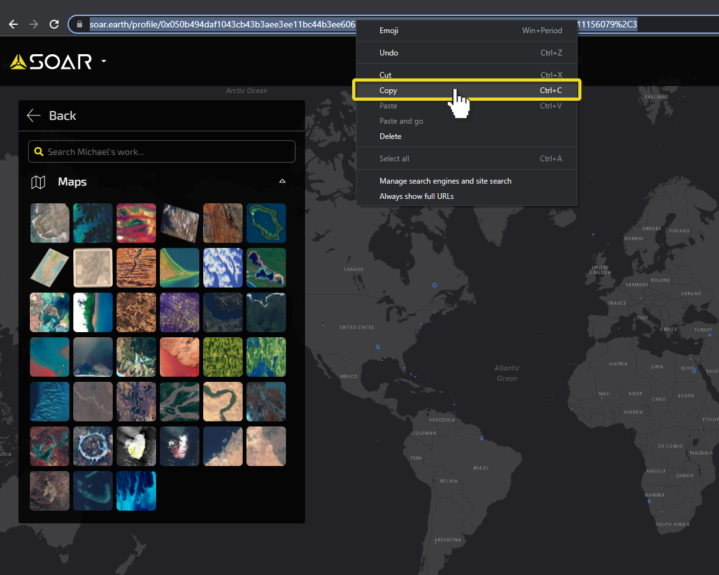This screenshot has height=575, width=719.
Task: Click the folded map icon beside Maps
Action: click(x=38, y=182)
